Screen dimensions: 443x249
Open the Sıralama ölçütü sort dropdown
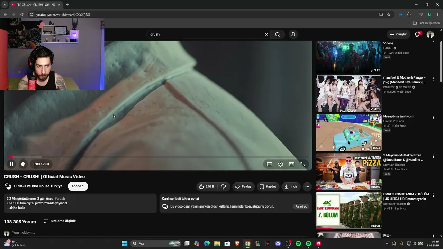[60, 221]
